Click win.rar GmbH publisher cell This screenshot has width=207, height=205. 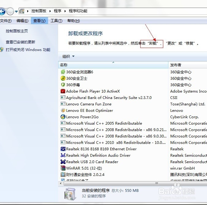click(x=183, y=168)
